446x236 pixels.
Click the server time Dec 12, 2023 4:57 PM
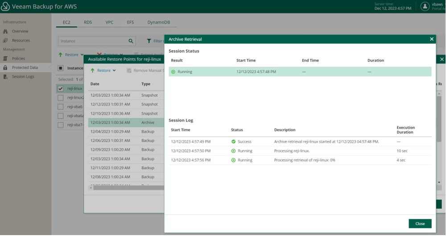[392, 8]
